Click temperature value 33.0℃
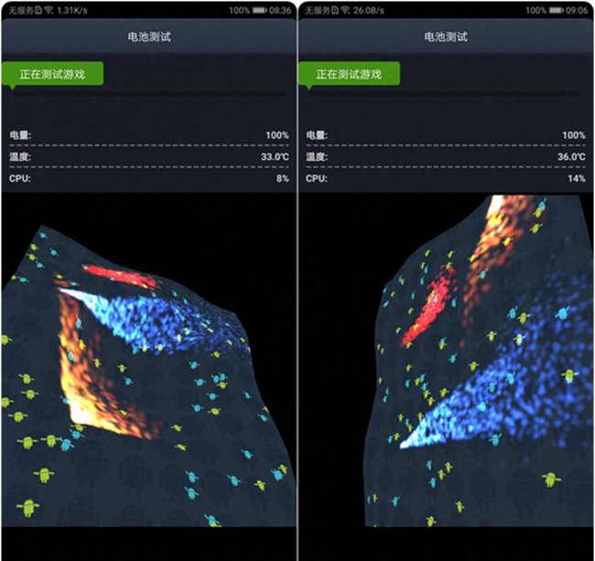The image size is (595, 561). [275, 156]
